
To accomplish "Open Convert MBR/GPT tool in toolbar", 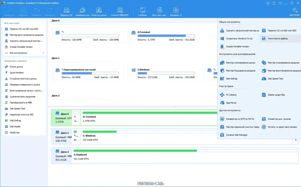I will (120, 12).
